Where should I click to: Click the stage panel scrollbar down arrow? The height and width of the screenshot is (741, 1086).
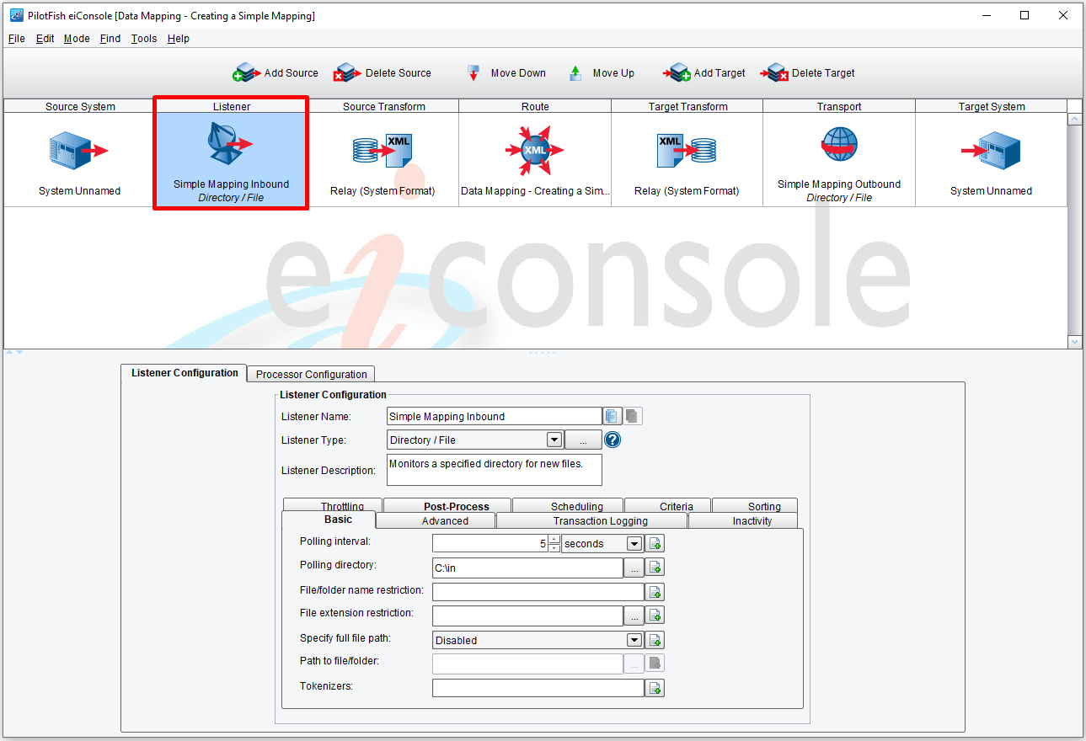(1074, 342)
